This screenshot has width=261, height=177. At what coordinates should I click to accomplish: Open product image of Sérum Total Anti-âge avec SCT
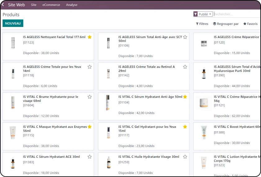pyautogui.click(x=108, y=43)
